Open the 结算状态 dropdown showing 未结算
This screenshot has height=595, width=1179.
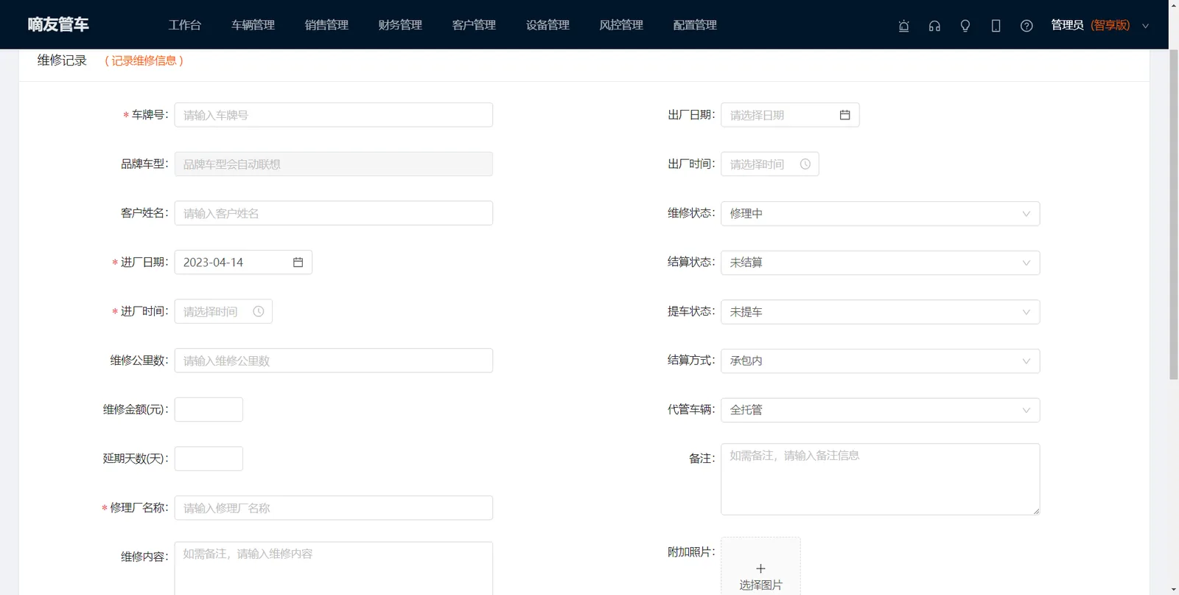pyautogui.click(x=881, y=262)
